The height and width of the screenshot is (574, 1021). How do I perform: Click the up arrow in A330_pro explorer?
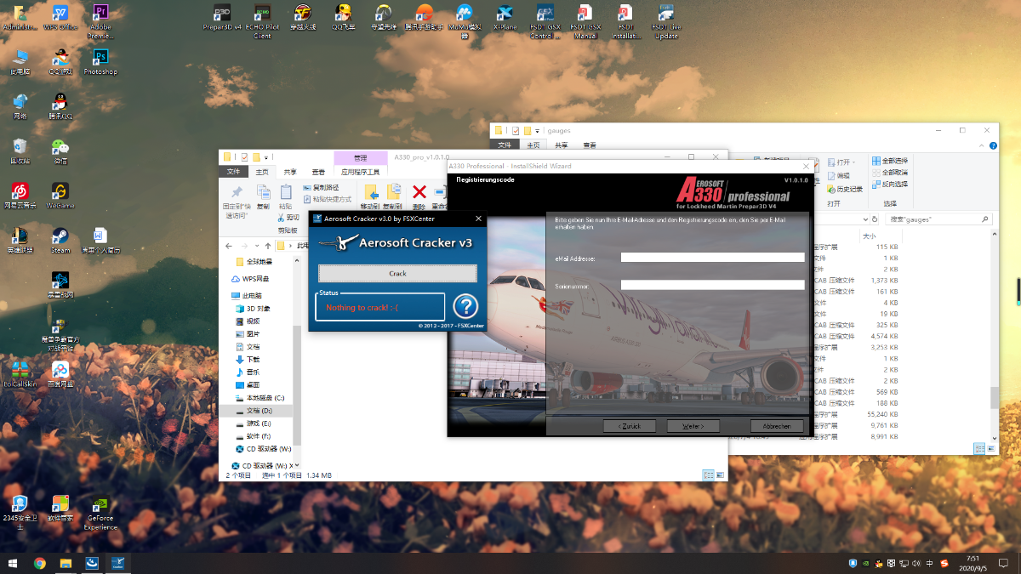(266, 245)
